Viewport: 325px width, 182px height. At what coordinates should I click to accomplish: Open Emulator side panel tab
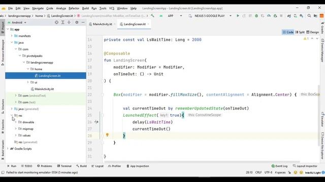coord(322,120)
